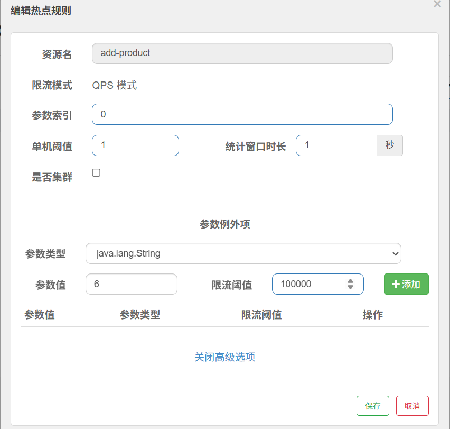Click the 限流阈值 table column header

(x=261, y=315)
